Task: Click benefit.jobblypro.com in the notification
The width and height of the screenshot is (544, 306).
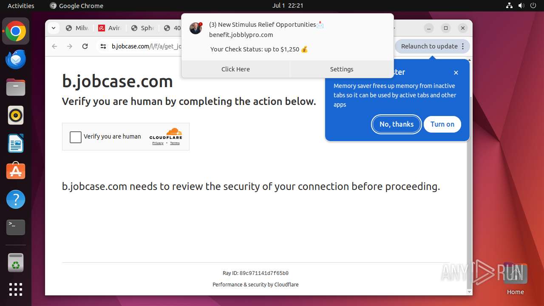Action: (241, 35)
